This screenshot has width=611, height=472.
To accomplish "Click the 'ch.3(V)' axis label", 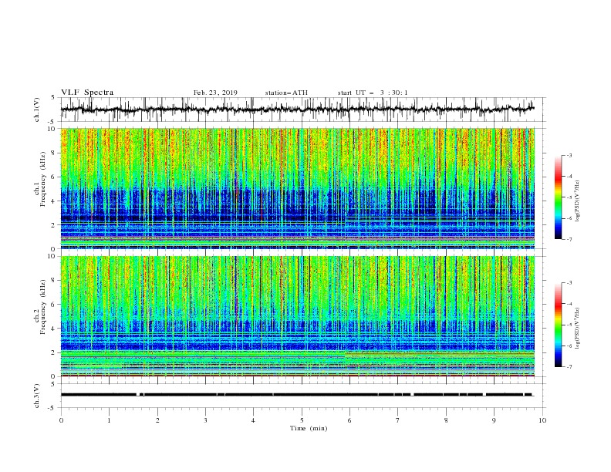I will tap(37, 396).
